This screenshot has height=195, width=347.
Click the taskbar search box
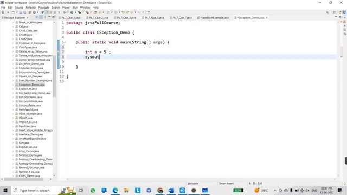[x=43, y=190]
